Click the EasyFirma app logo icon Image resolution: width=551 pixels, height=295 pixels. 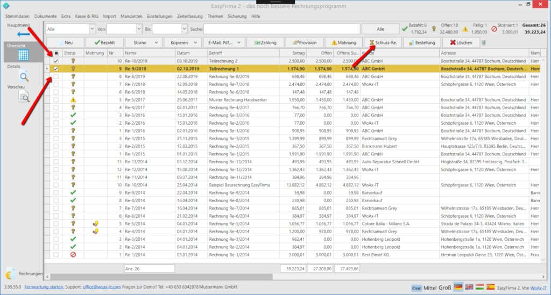pyautogui.click(x=6, y=5)
